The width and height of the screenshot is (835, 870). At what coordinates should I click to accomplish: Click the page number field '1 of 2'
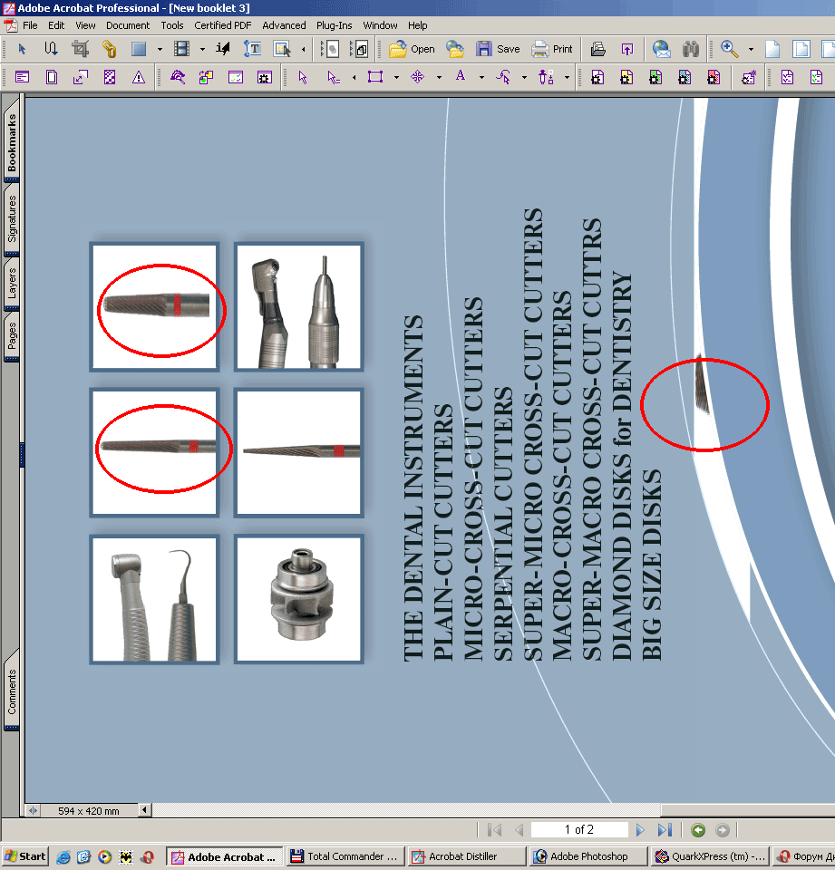(579, 829)
